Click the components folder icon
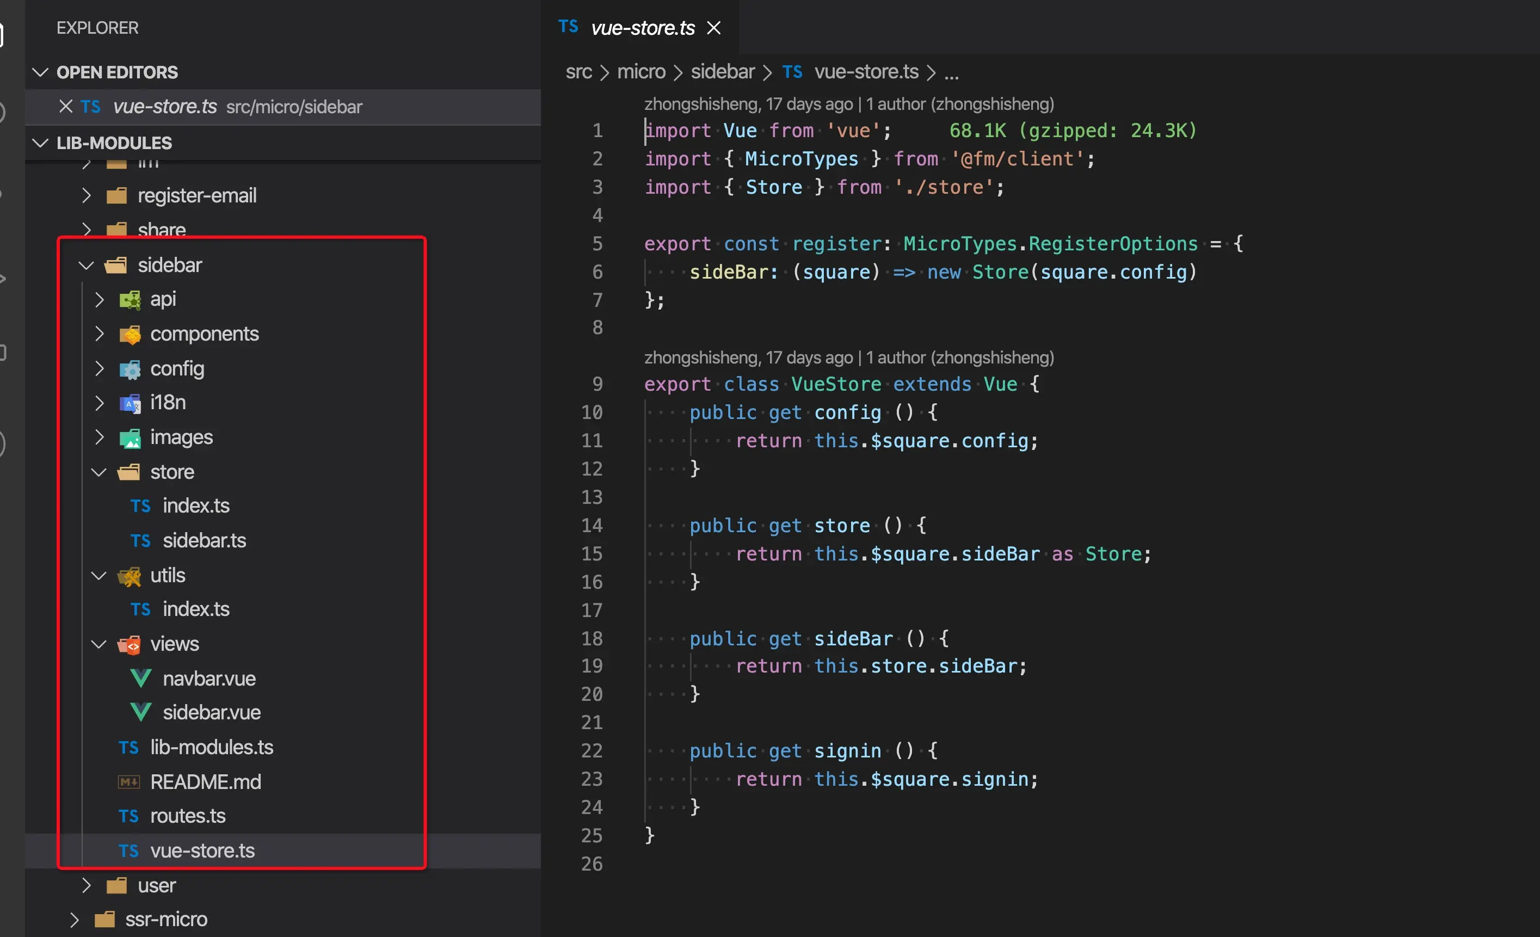Image resolution: width=1540 pixels, height=937 pixels. (x=130, y=335)
